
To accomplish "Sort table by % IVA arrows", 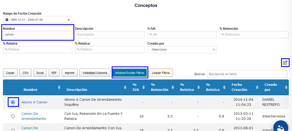I will 143,87.
